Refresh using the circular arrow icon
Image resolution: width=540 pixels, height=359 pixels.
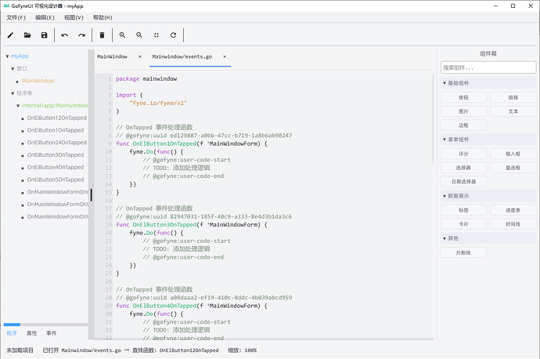[173, 35]
